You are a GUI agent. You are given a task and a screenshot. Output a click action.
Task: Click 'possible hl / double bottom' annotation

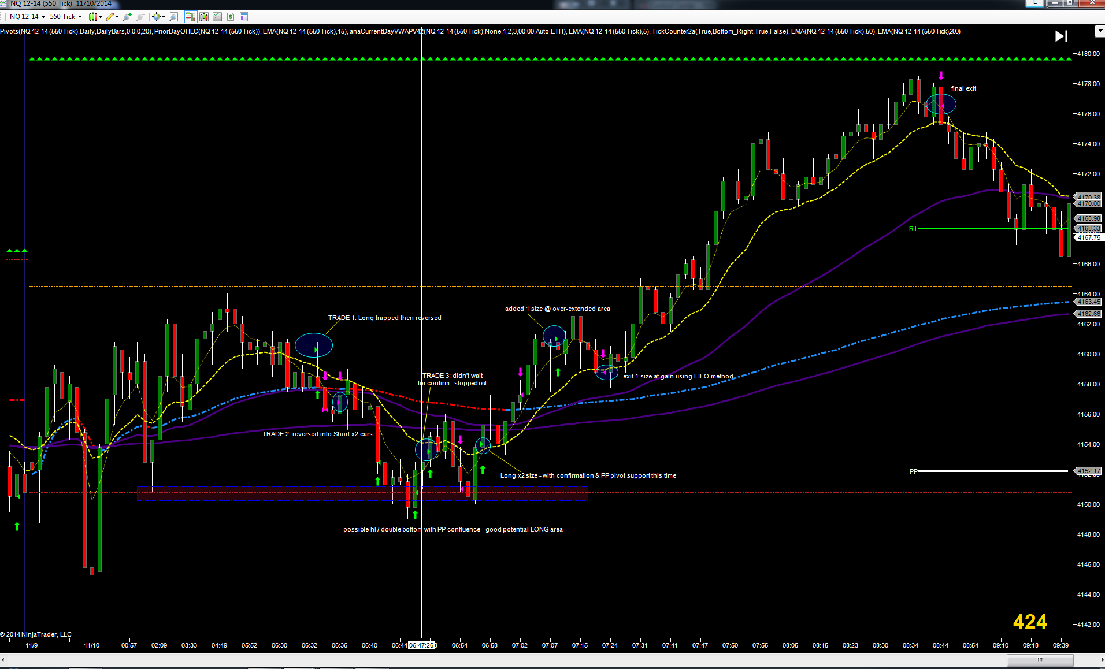453,529
